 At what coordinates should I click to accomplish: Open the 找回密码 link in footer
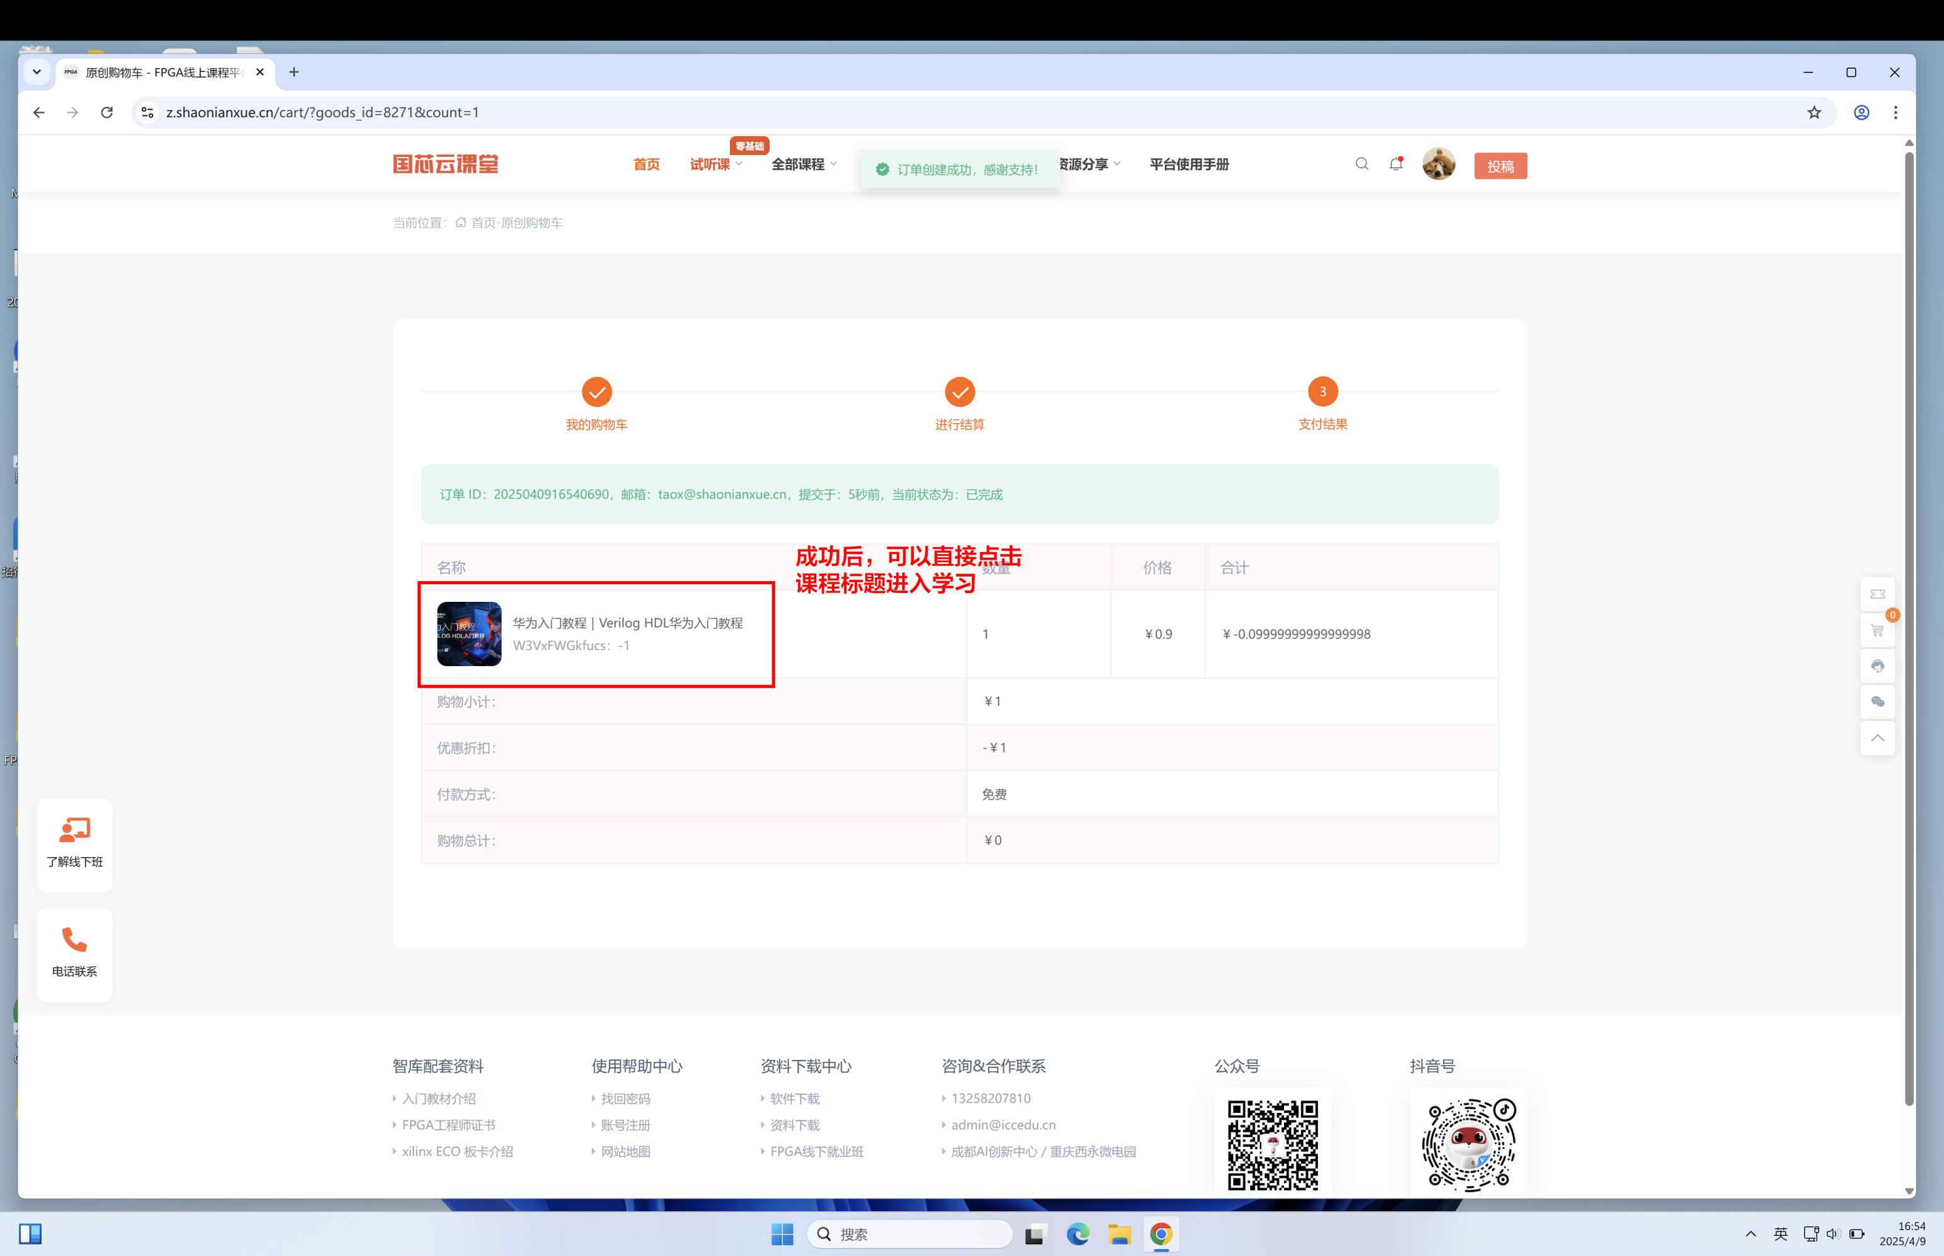[x=626, y=1098]
